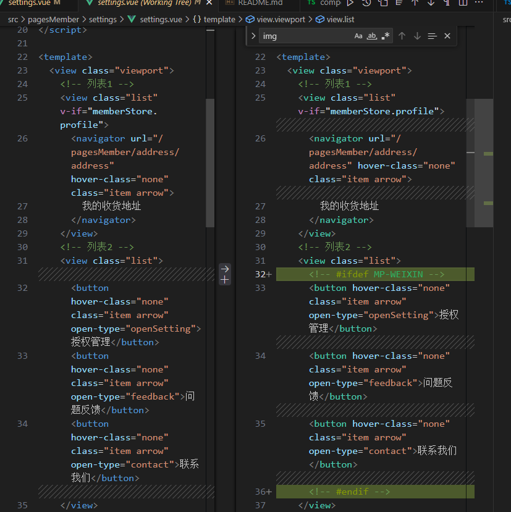The image size is (511, 512).
Task: Click 'settings' folder breadcrumb segment
Action: tap(103, 20)
